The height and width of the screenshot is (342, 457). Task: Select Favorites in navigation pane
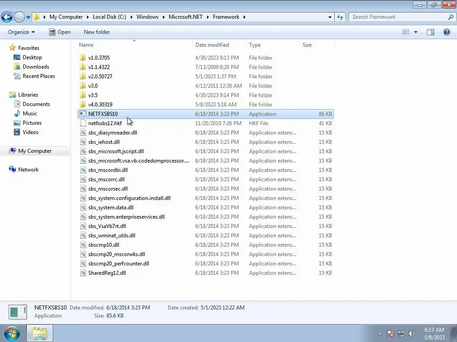pos(29,48)
